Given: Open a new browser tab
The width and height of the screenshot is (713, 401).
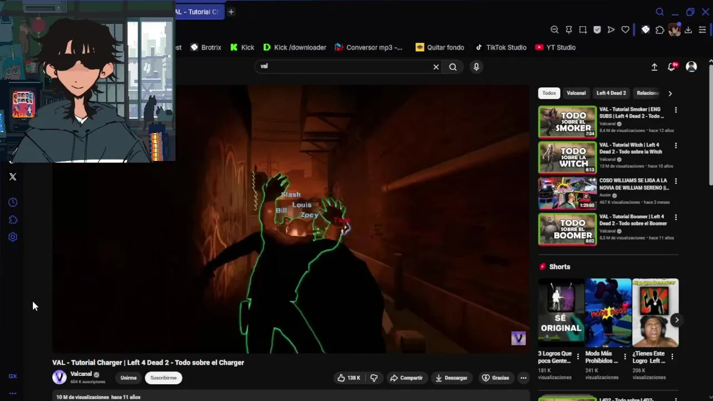Looking at the screenshot, I should tap(231, 12).
